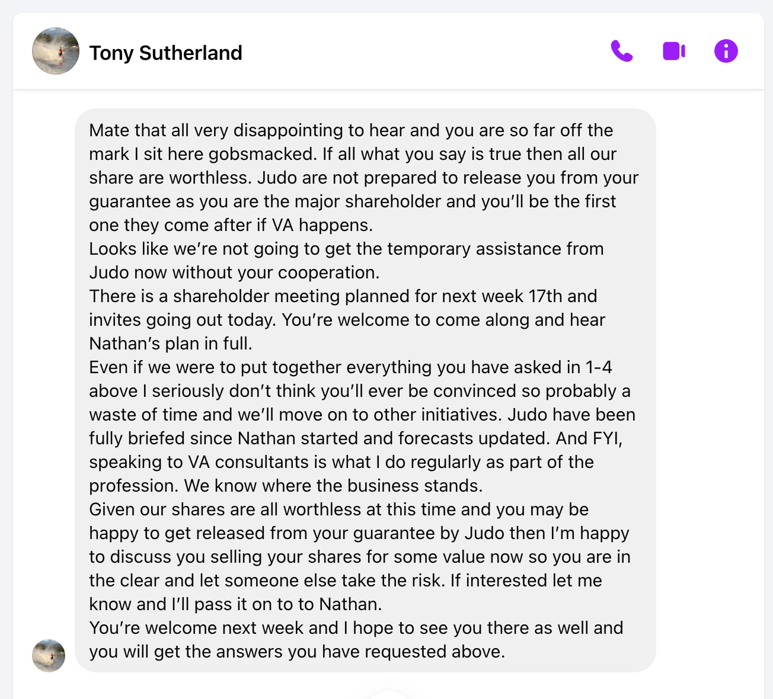Click the Tony Sutherland contact name

coord(166,53)
